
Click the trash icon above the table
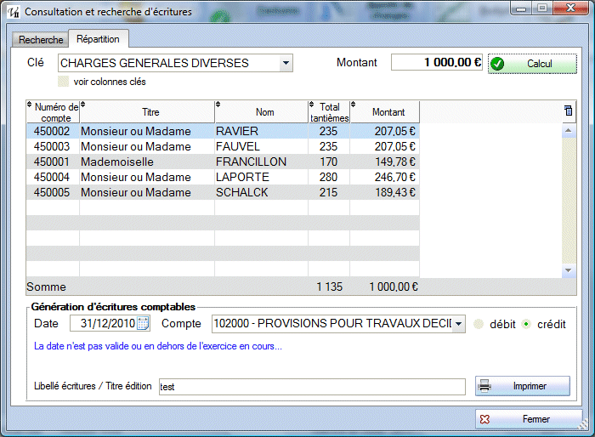(x=569, y=111)
